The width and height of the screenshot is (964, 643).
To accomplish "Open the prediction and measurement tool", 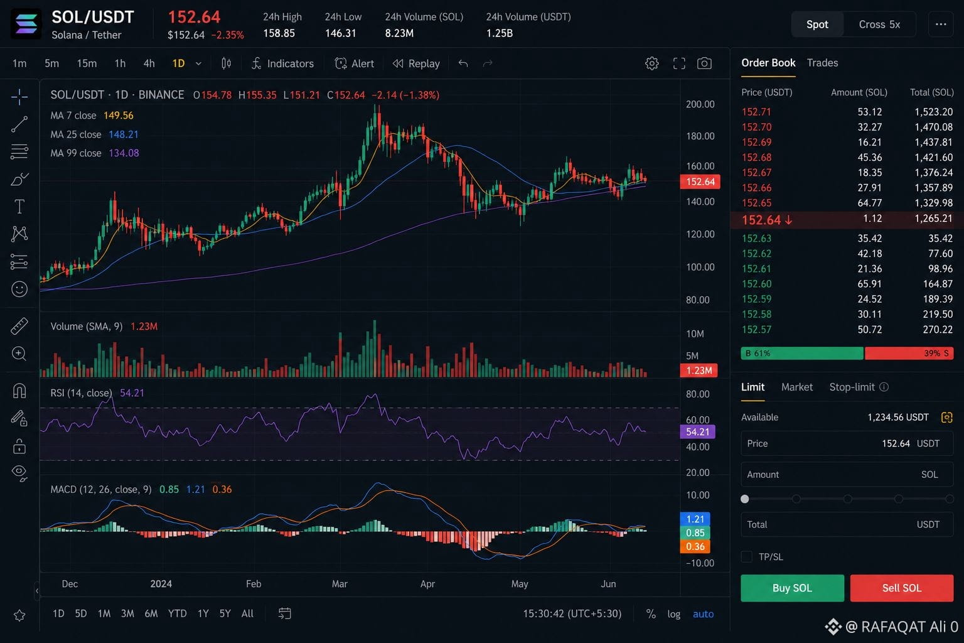I will (19, 262).
